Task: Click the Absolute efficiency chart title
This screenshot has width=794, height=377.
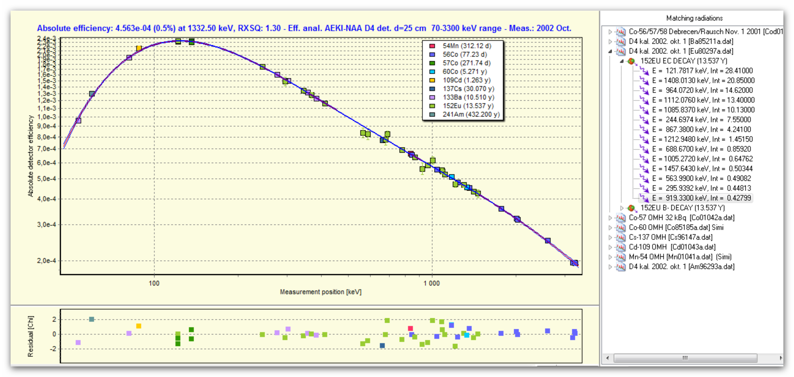Action: point(304,28)
